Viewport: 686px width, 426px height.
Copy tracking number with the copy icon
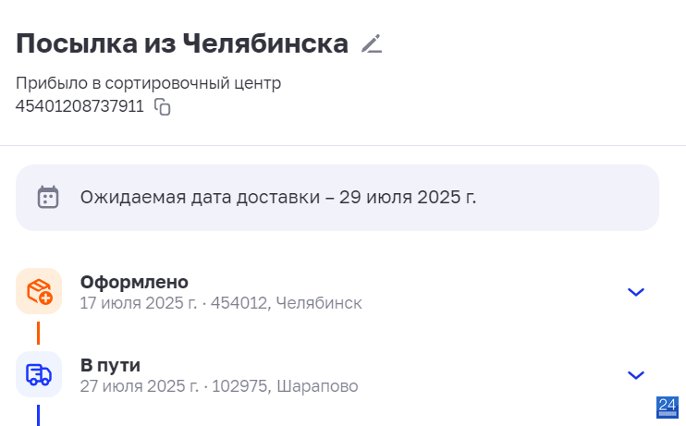click(x=163, y=106)
